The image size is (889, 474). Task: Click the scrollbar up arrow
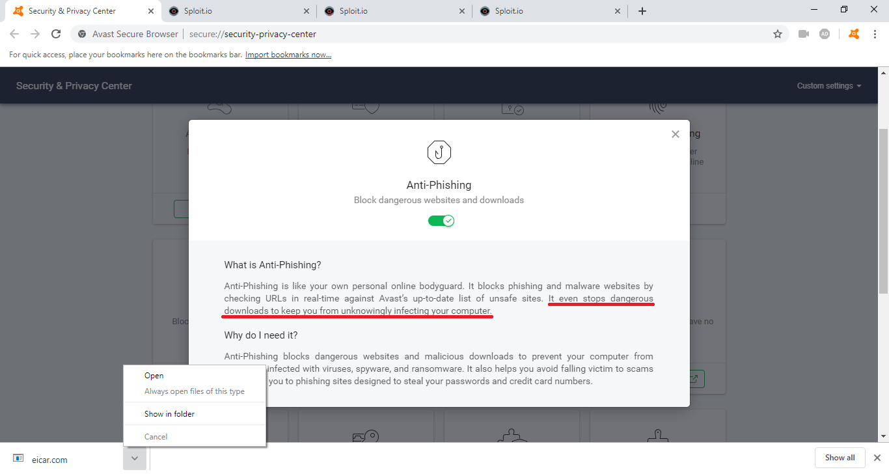pos(883,72)
